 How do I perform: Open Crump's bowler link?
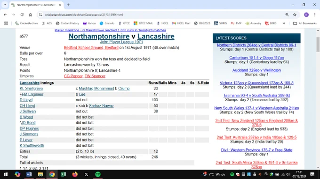(124, 89)
